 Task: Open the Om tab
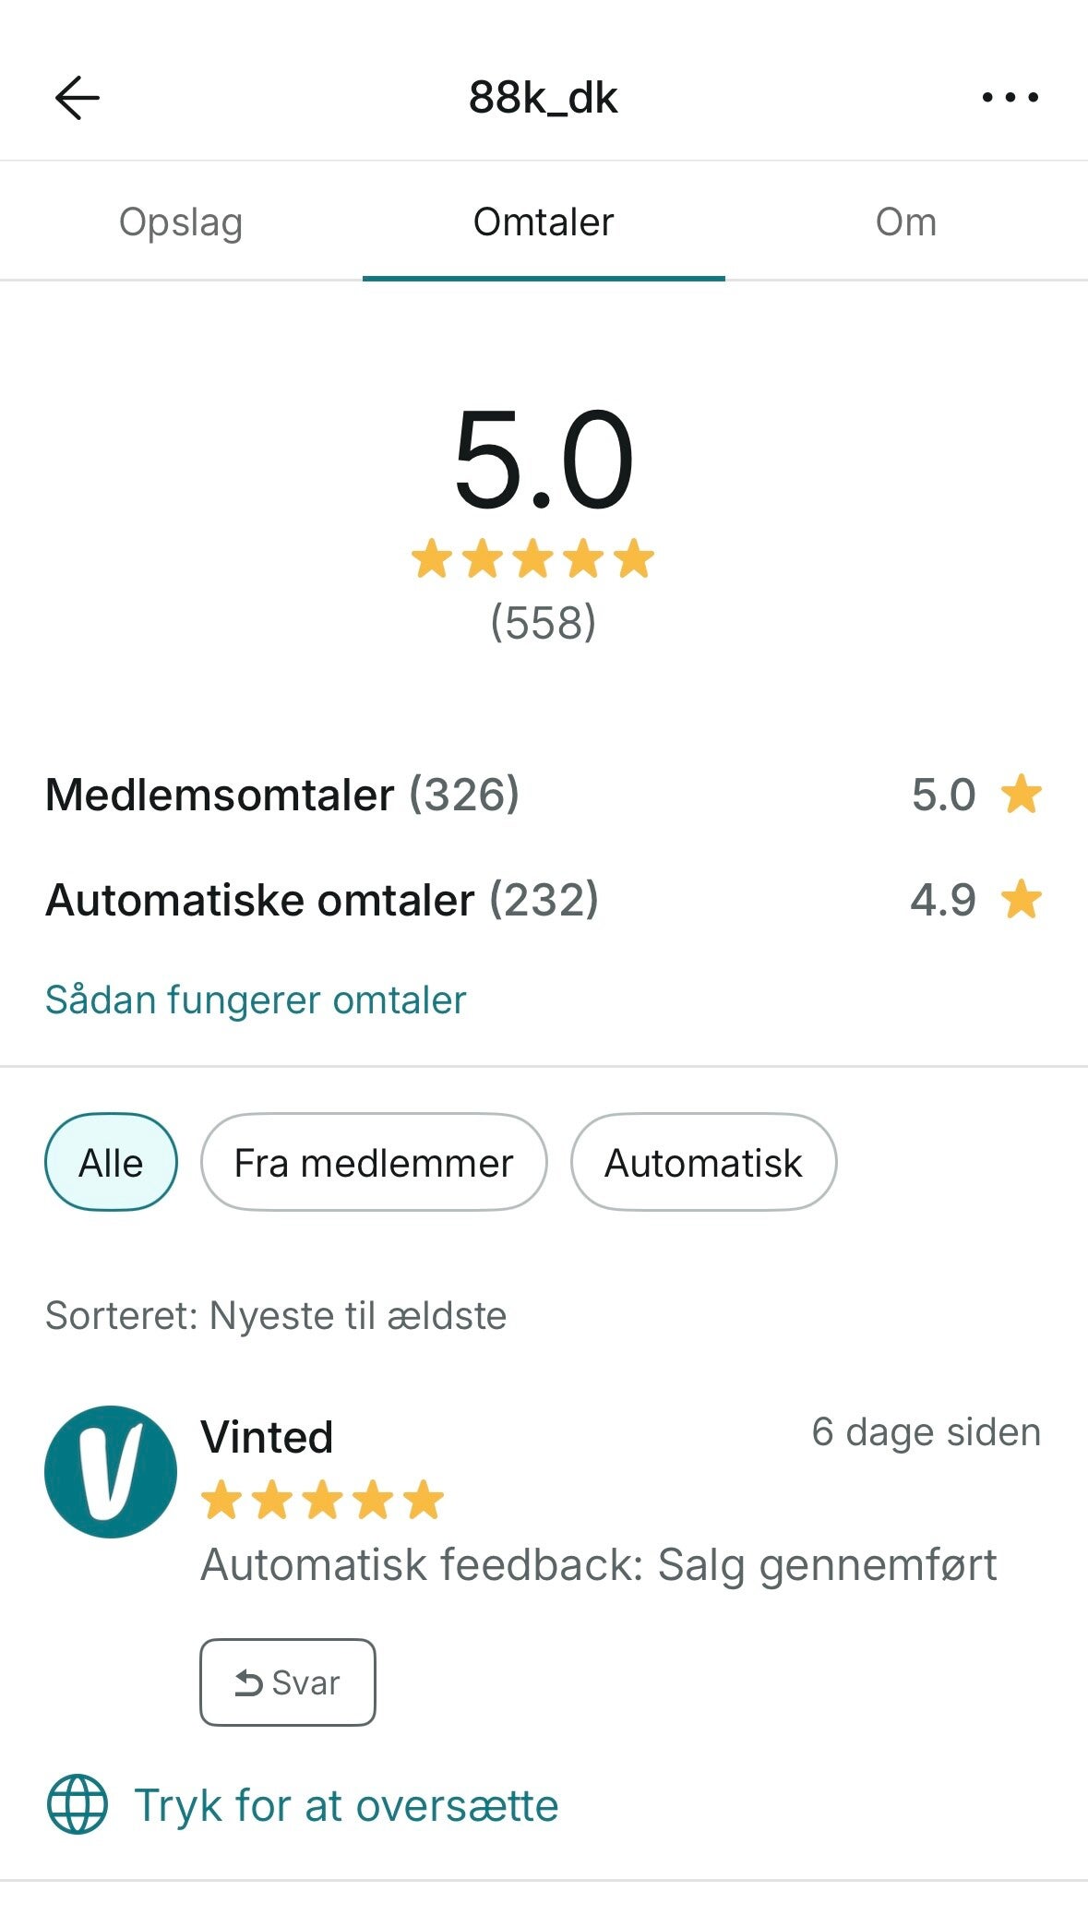point(905,222)
